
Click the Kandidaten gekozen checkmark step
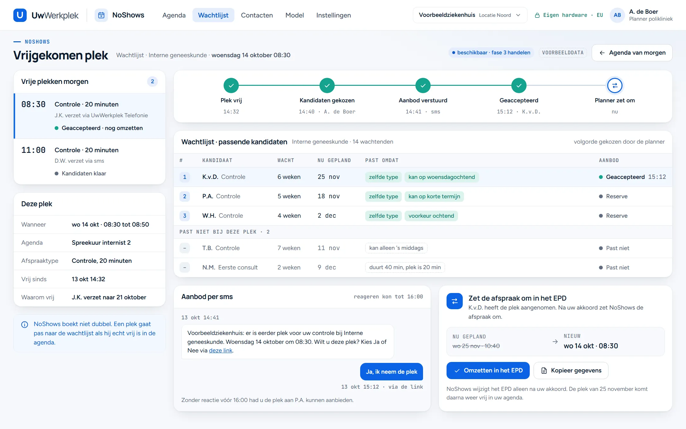[x=327, y=85]
